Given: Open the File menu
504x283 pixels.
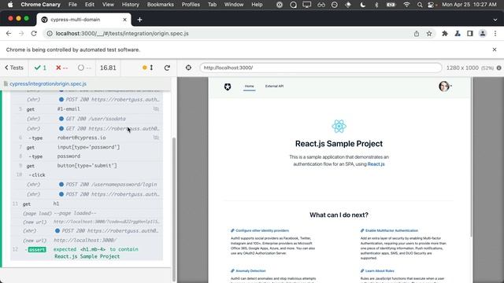Looking at the screenshot, I should 72,5.
